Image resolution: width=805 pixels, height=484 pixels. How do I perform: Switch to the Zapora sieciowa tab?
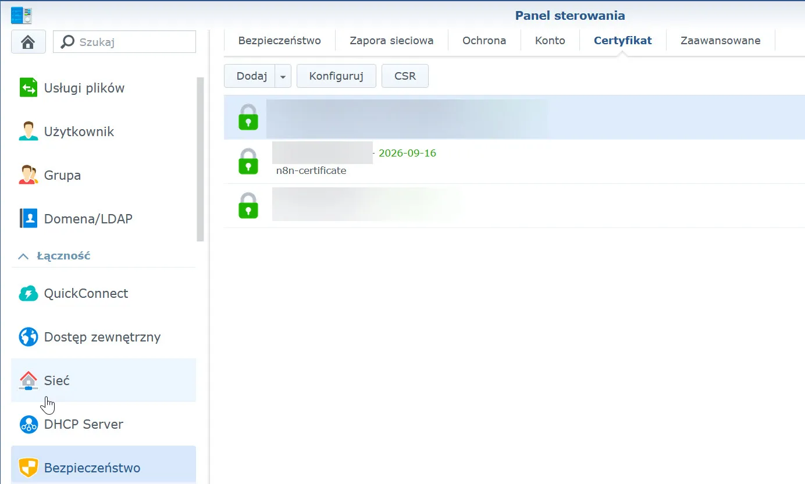(x=391, y=41)
